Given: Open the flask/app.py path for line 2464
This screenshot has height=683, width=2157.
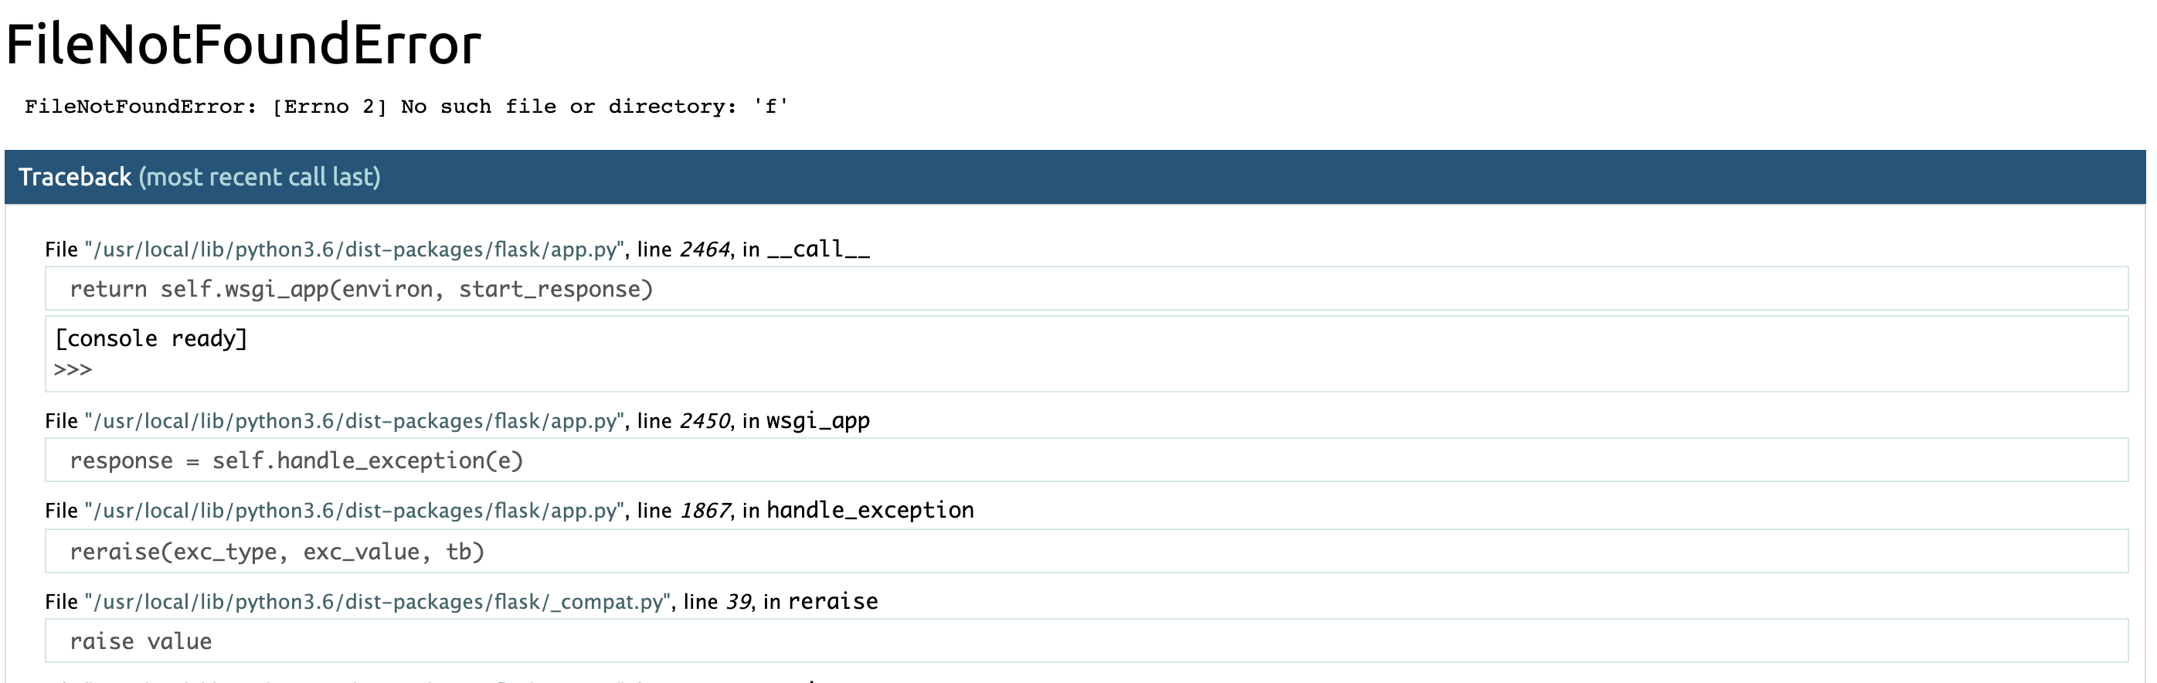Looking at the screenshot, I should pos(354,250).
